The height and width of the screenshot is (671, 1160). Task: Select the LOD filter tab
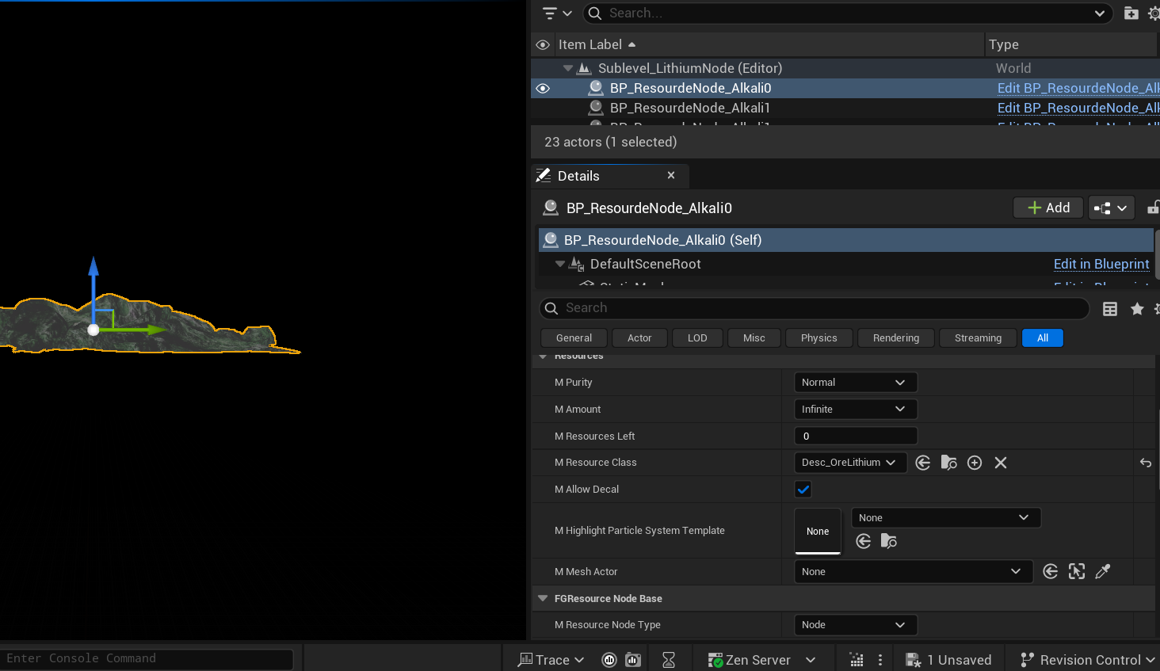(x=697, y=338)
